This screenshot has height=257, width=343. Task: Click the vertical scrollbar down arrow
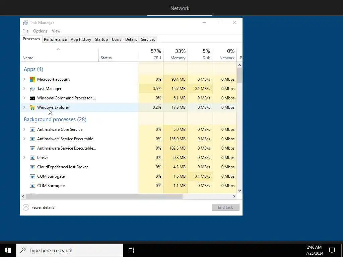pyautogui.click(x=239, y=190)
